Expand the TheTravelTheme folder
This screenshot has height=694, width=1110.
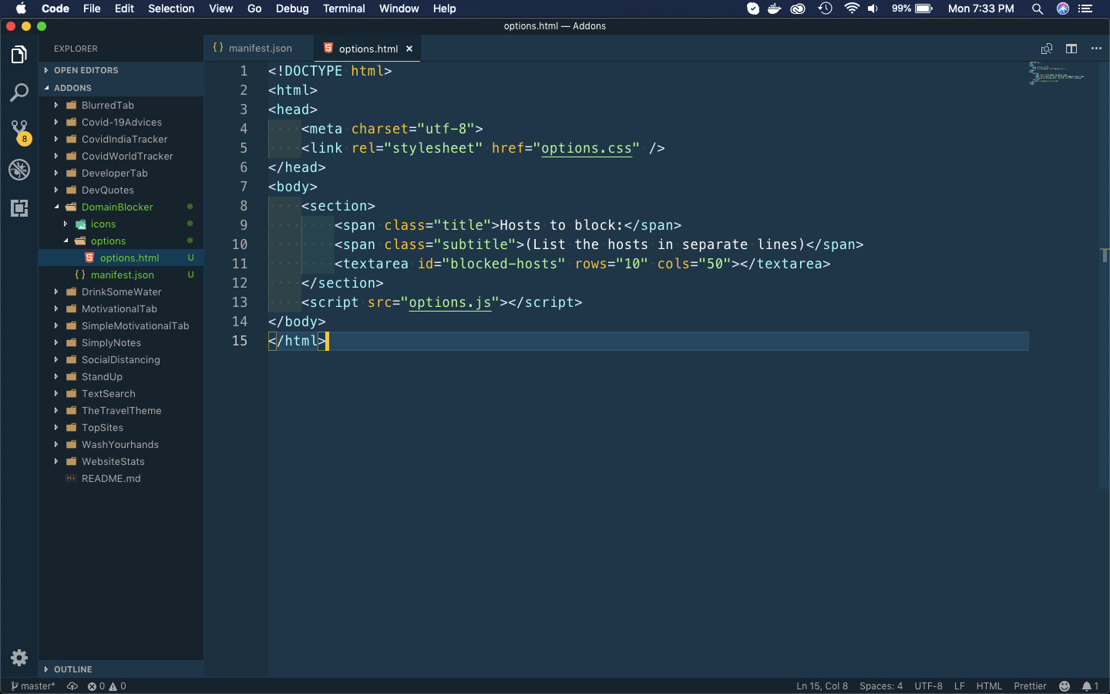(x=121, y=411)
